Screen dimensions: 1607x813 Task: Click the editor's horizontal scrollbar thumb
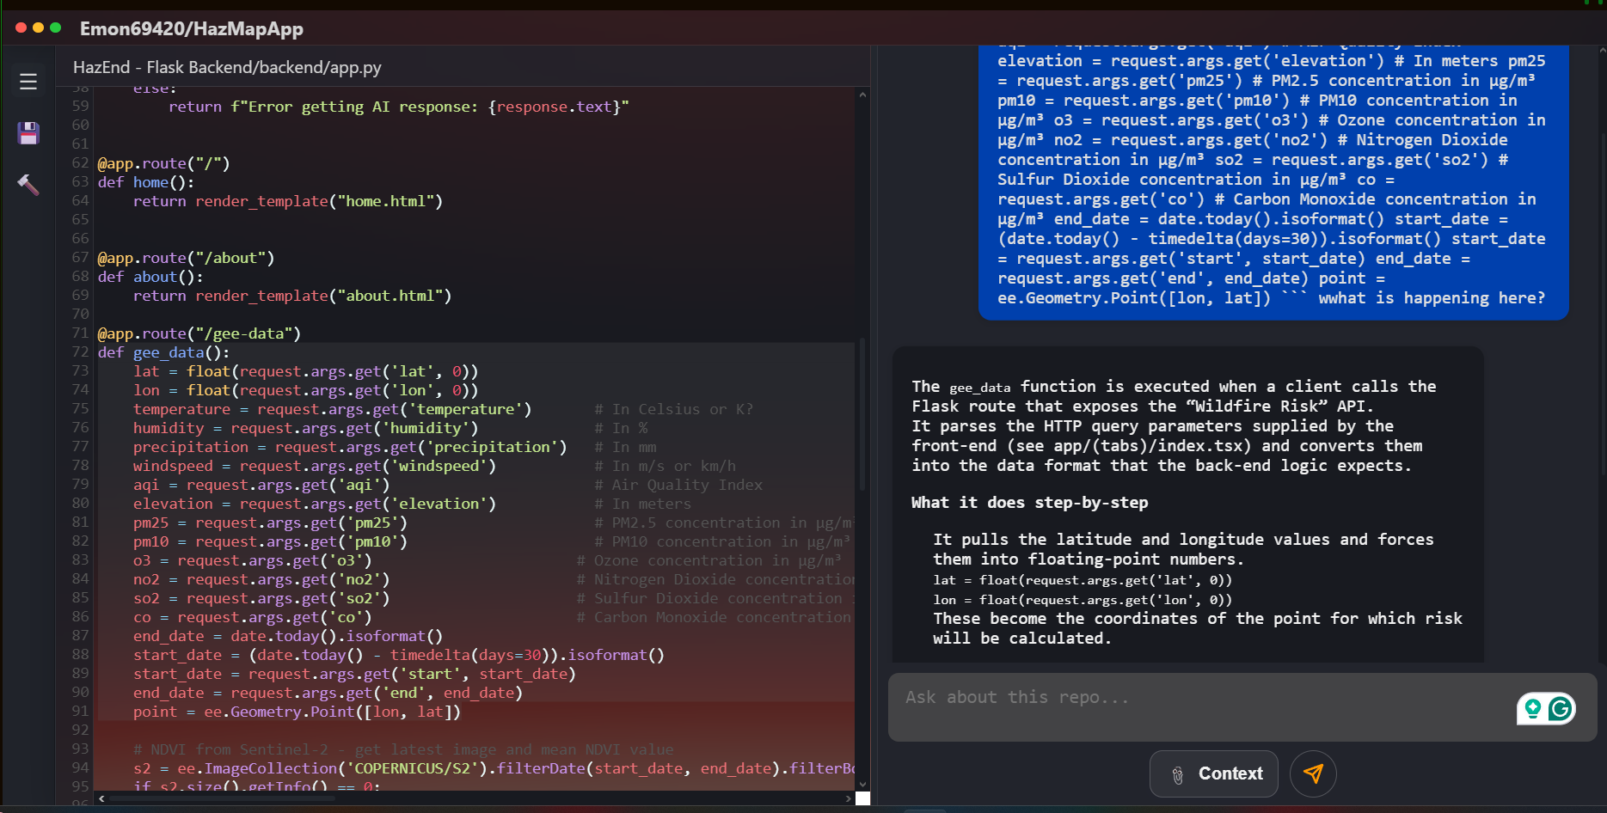point(222,798)
